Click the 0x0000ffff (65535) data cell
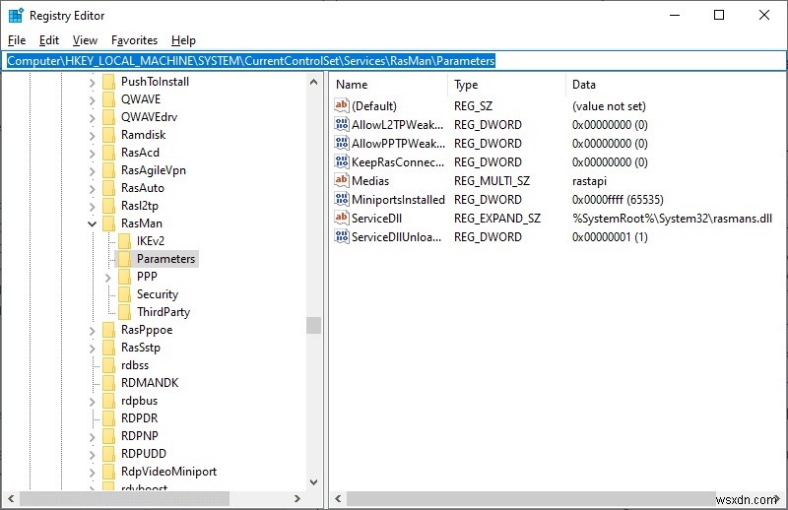 [618, 200]
